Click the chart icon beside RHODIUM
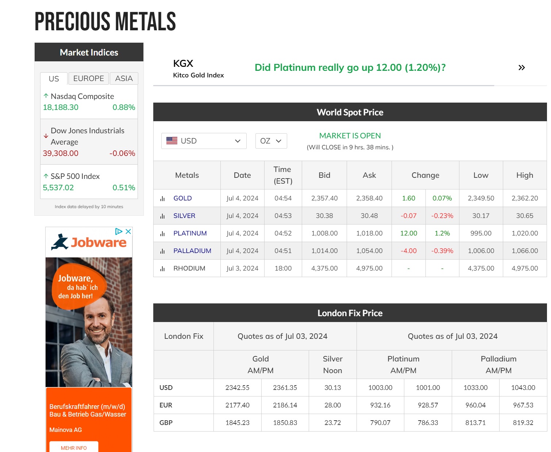 coord(162,269)
